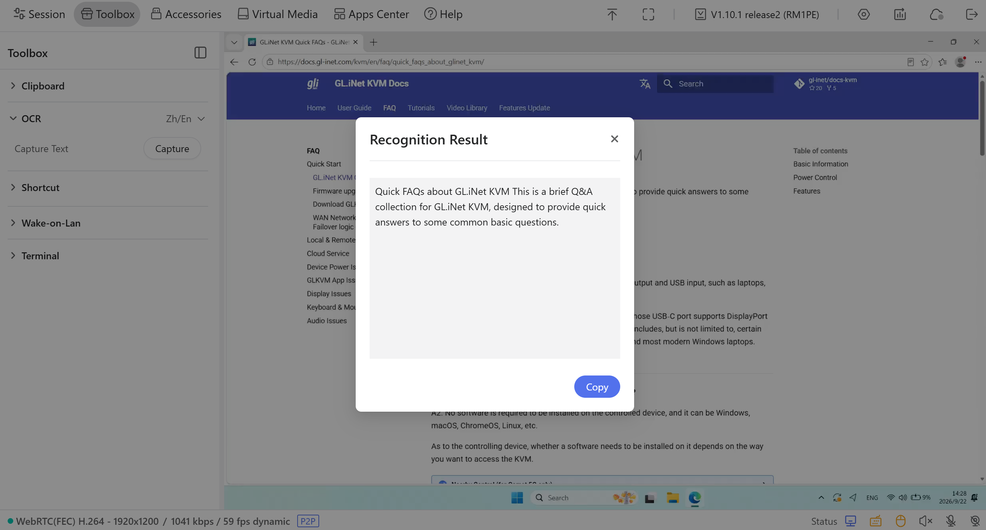986x530 pixels.
Task: Click the keyboard status icon in the status bar
Action: point(875,521)
